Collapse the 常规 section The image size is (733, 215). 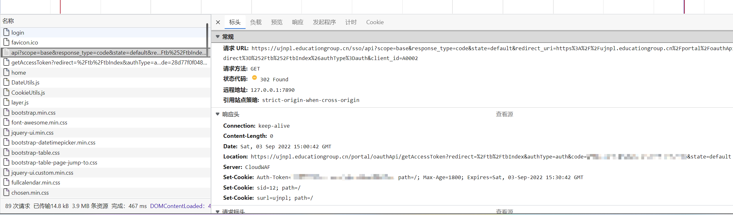point(218,37)
